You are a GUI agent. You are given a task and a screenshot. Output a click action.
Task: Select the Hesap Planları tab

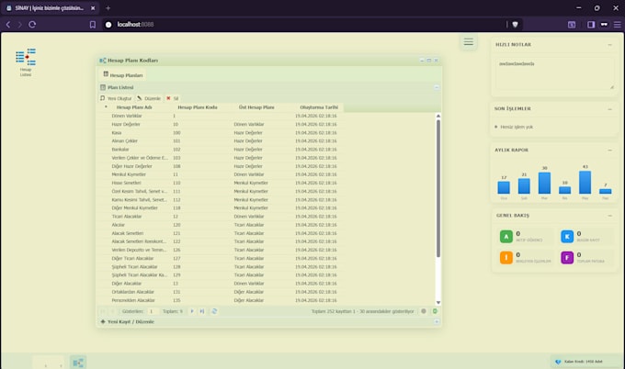click(x=123, y=75)
